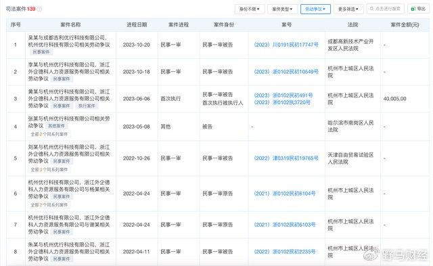Select the date 2023-10-18
Screen dimensions: 433x266
(x=137, y=72)
